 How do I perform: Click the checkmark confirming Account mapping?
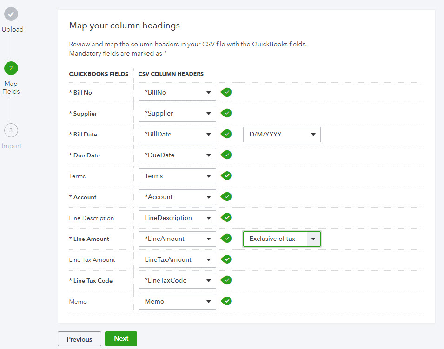(x=226, y=197)
